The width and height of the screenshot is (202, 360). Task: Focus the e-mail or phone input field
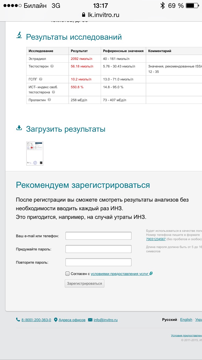[x=98, y=236]
